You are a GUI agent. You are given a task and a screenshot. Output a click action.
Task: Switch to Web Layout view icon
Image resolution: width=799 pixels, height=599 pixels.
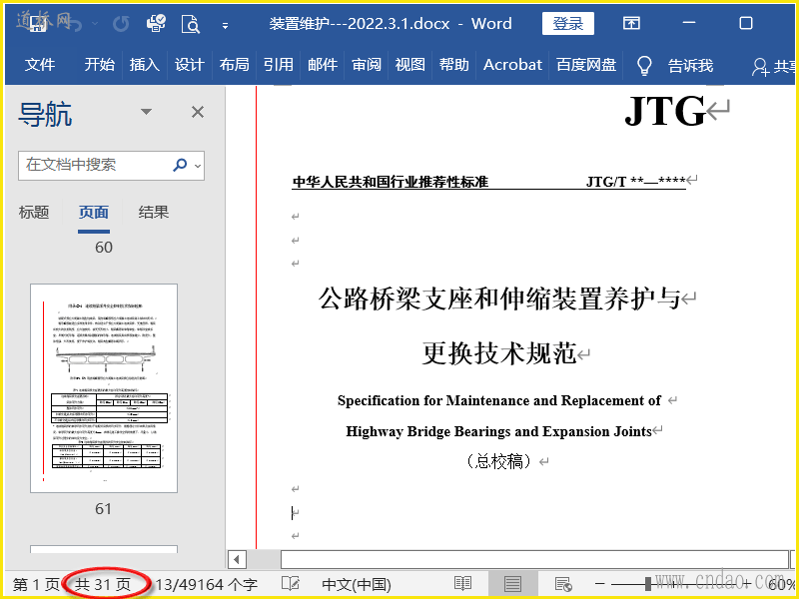tap(563, 584)
